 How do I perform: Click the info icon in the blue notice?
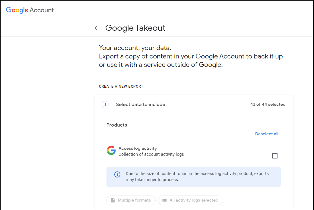click(117, 174)
